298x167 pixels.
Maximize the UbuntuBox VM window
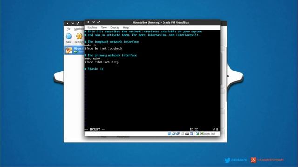(99, 22)
